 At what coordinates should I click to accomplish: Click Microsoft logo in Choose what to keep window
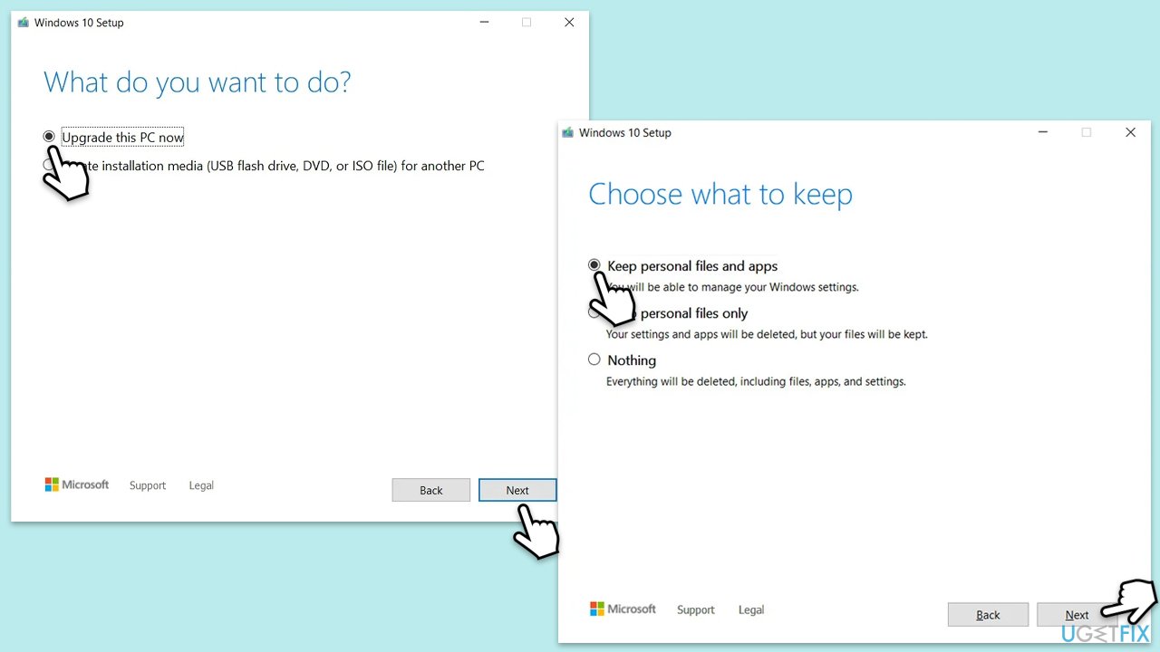(623, 609)
